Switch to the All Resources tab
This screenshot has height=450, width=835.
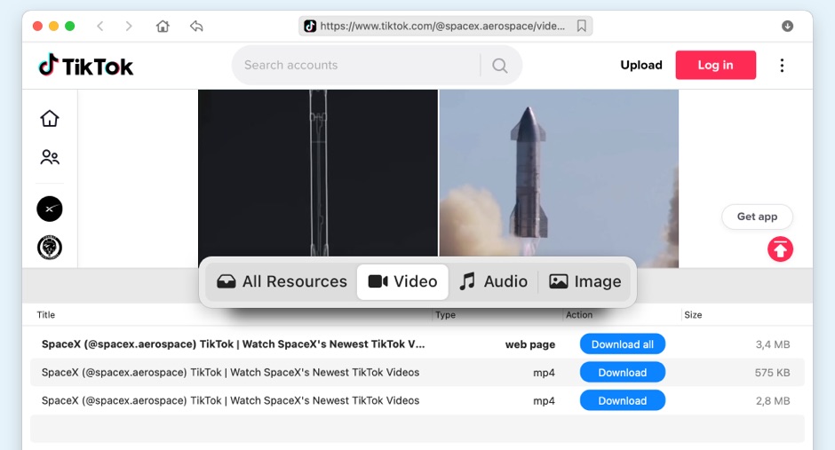point(282,281)
